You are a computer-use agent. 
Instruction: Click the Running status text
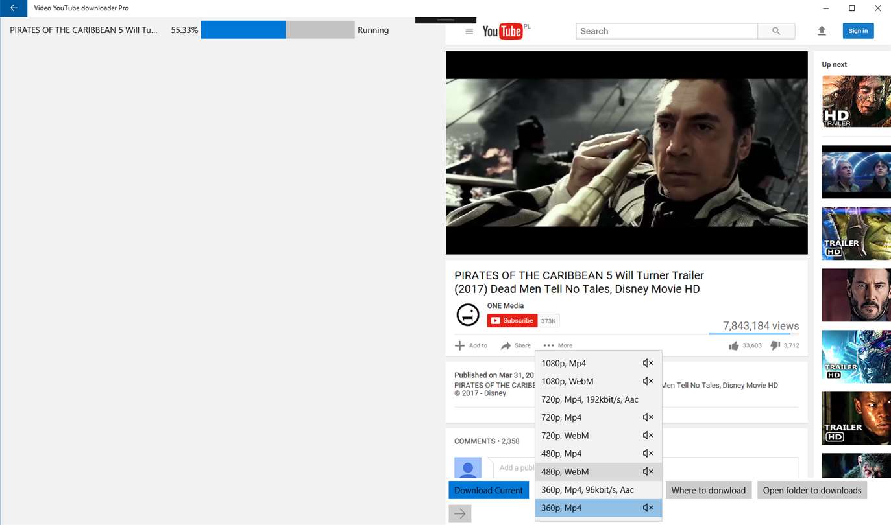pyautogui.click(x=373, y=30)
